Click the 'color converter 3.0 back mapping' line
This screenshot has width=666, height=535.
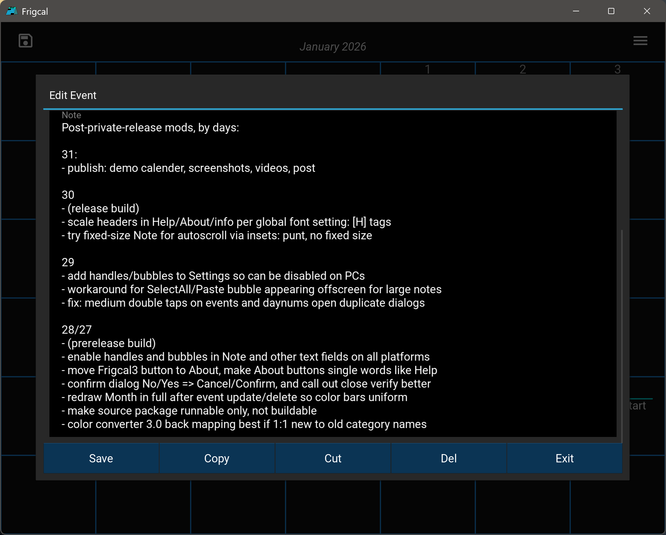(x=244, y=424)
